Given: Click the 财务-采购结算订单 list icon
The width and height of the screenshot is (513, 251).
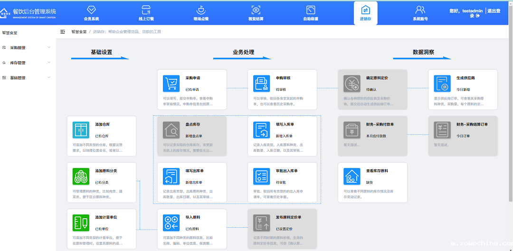Looking at the screenshot, I should 442,130.
